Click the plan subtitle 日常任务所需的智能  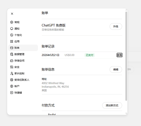[53, 30]
